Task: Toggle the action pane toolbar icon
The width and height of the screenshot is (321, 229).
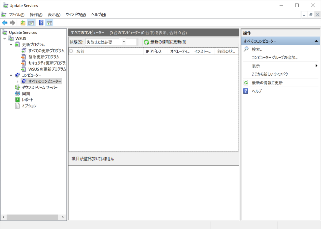Action: point(49,23)
